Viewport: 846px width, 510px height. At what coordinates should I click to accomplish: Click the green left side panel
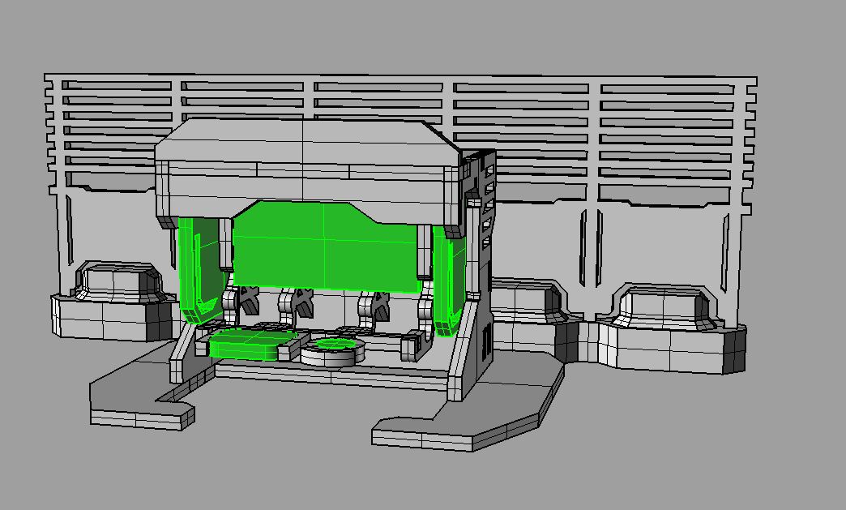point(200,270)
